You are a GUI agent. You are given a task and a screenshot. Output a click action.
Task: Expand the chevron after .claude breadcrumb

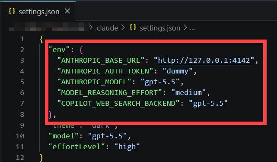[123, 28]
